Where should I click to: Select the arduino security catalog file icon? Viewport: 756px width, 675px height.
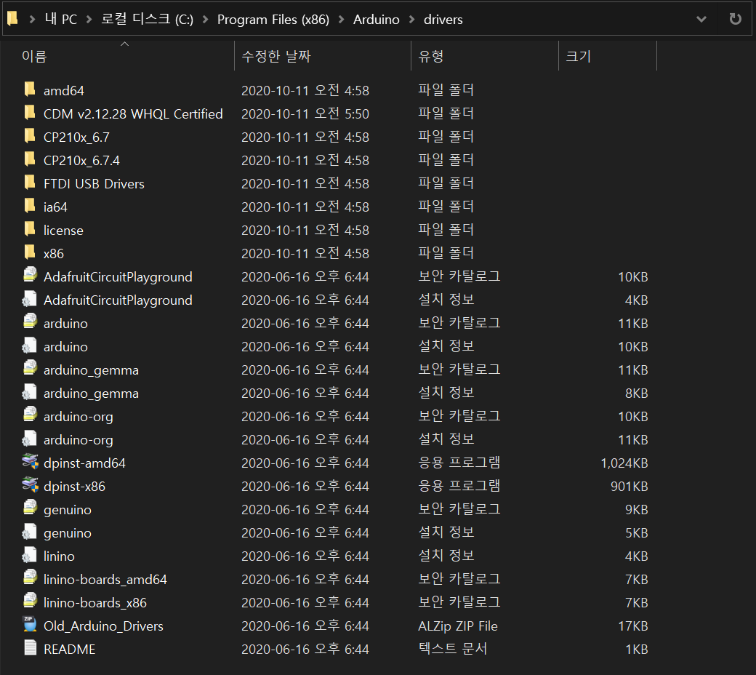click(30, 321)
